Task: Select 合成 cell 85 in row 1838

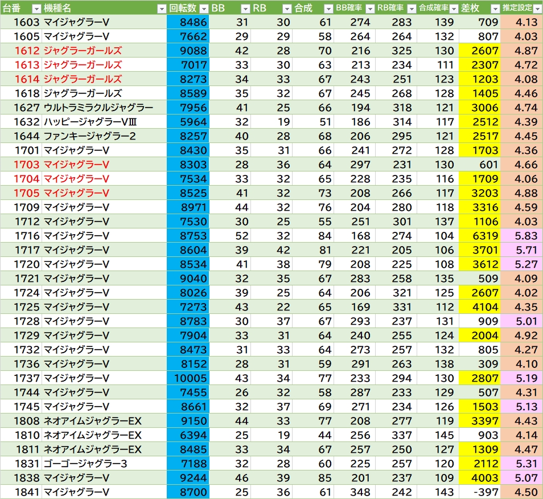Action: click(313, 478)
